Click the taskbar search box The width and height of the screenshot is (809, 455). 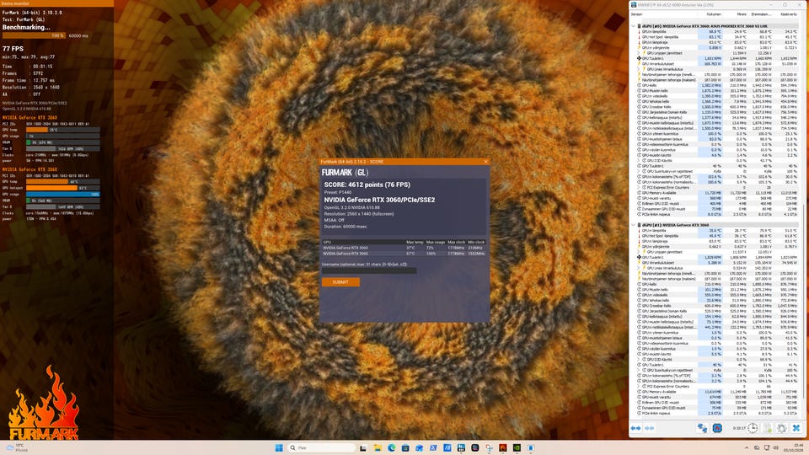[x=322, y=447]
